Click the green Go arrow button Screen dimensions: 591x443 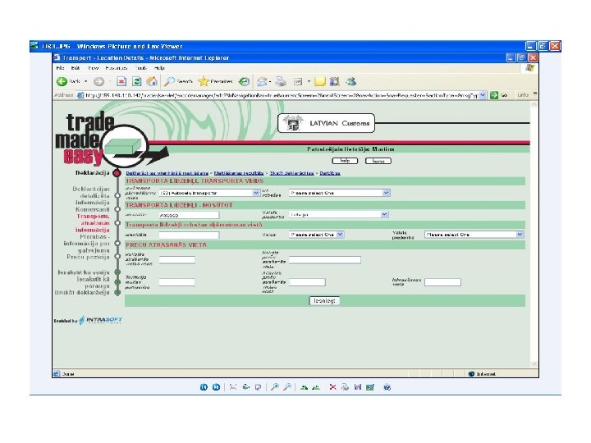(x=494, y=95)
